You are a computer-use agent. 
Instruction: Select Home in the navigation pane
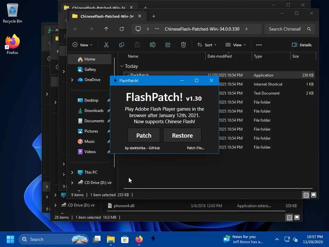tap(90, 59)
